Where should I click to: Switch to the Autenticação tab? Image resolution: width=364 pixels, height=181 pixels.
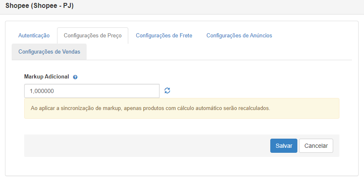(x=34, y=36)
